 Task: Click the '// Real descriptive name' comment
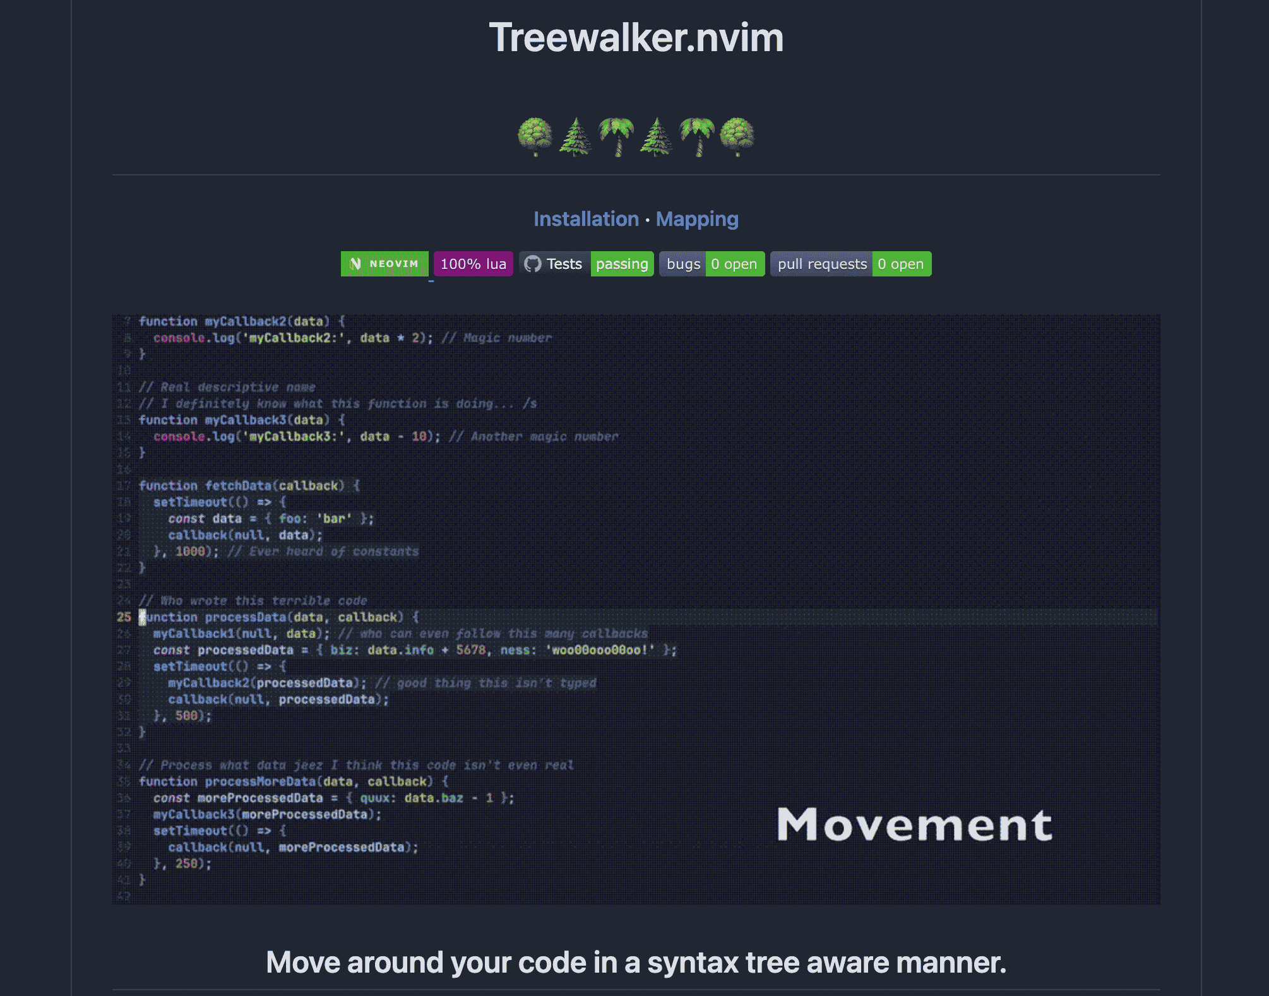(227, 387)
